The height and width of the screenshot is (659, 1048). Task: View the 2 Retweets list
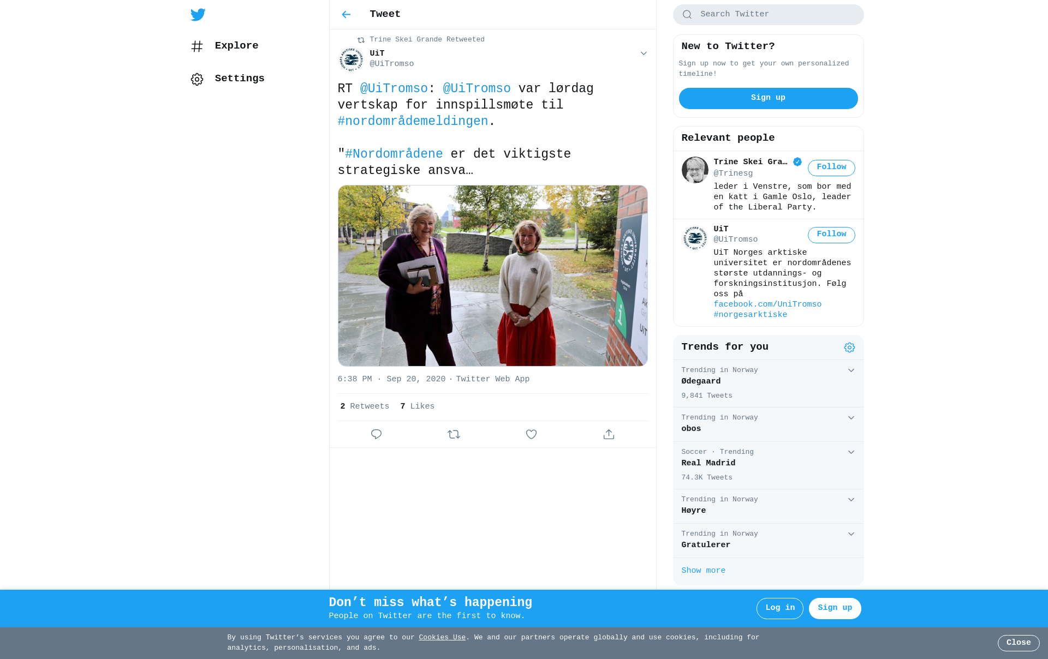pyautogui.click(x=365, y=406)
